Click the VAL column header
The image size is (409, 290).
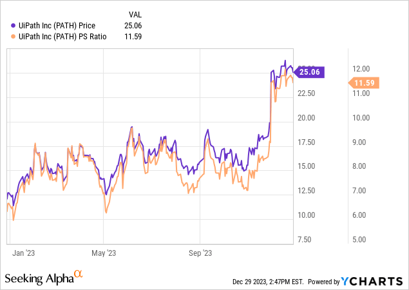(x=133, y=15)
